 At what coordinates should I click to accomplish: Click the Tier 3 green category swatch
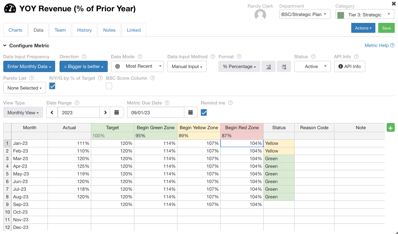[x=341, y=15]
